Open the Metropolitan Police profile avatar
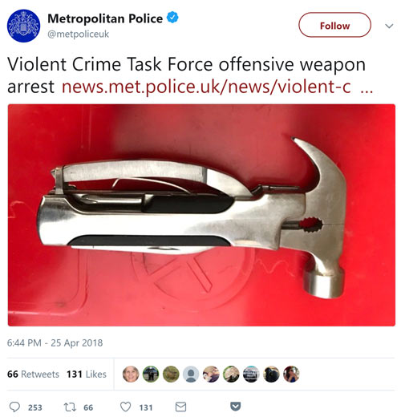 click(x=23, y=26)
